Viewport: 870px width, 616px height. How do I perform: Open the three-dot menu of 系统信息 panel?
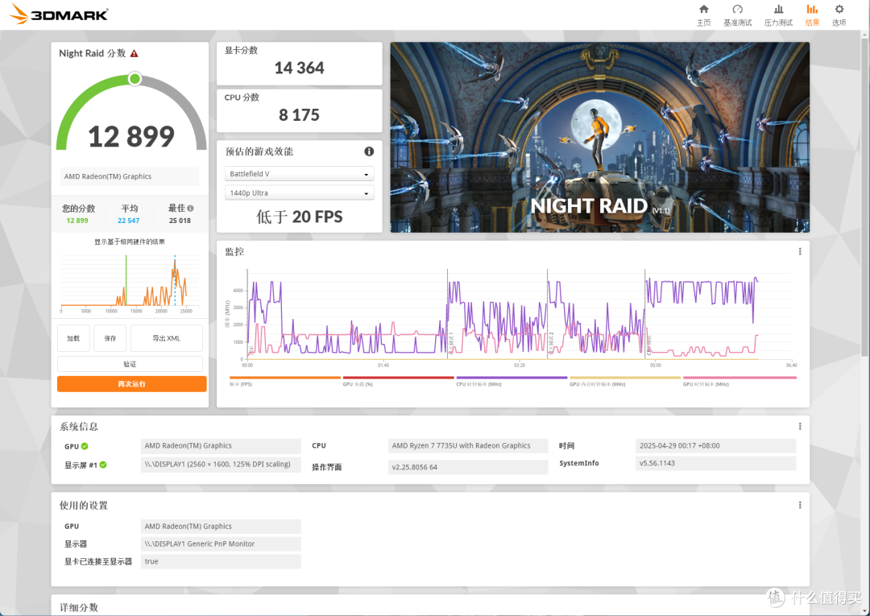pos(800,427)
